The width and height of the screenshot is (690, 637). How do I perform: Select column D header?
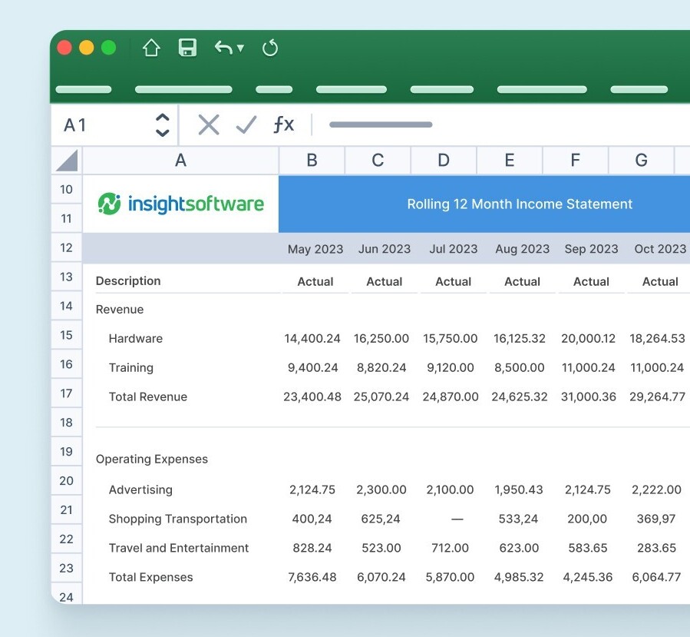(x=444, y=161)
